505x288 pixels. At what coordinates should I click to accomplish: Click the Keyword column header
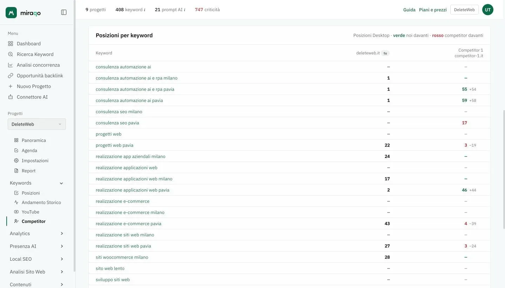click(x=104, y=53)
